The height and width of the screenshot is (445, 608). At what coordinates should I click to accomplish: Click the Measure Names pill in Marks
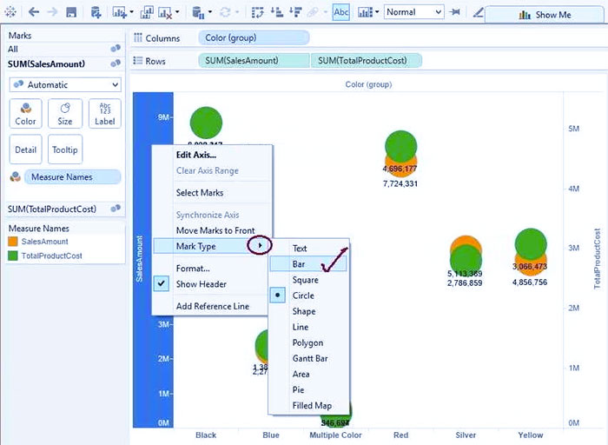pyautogui.click(x=72, y=177)
